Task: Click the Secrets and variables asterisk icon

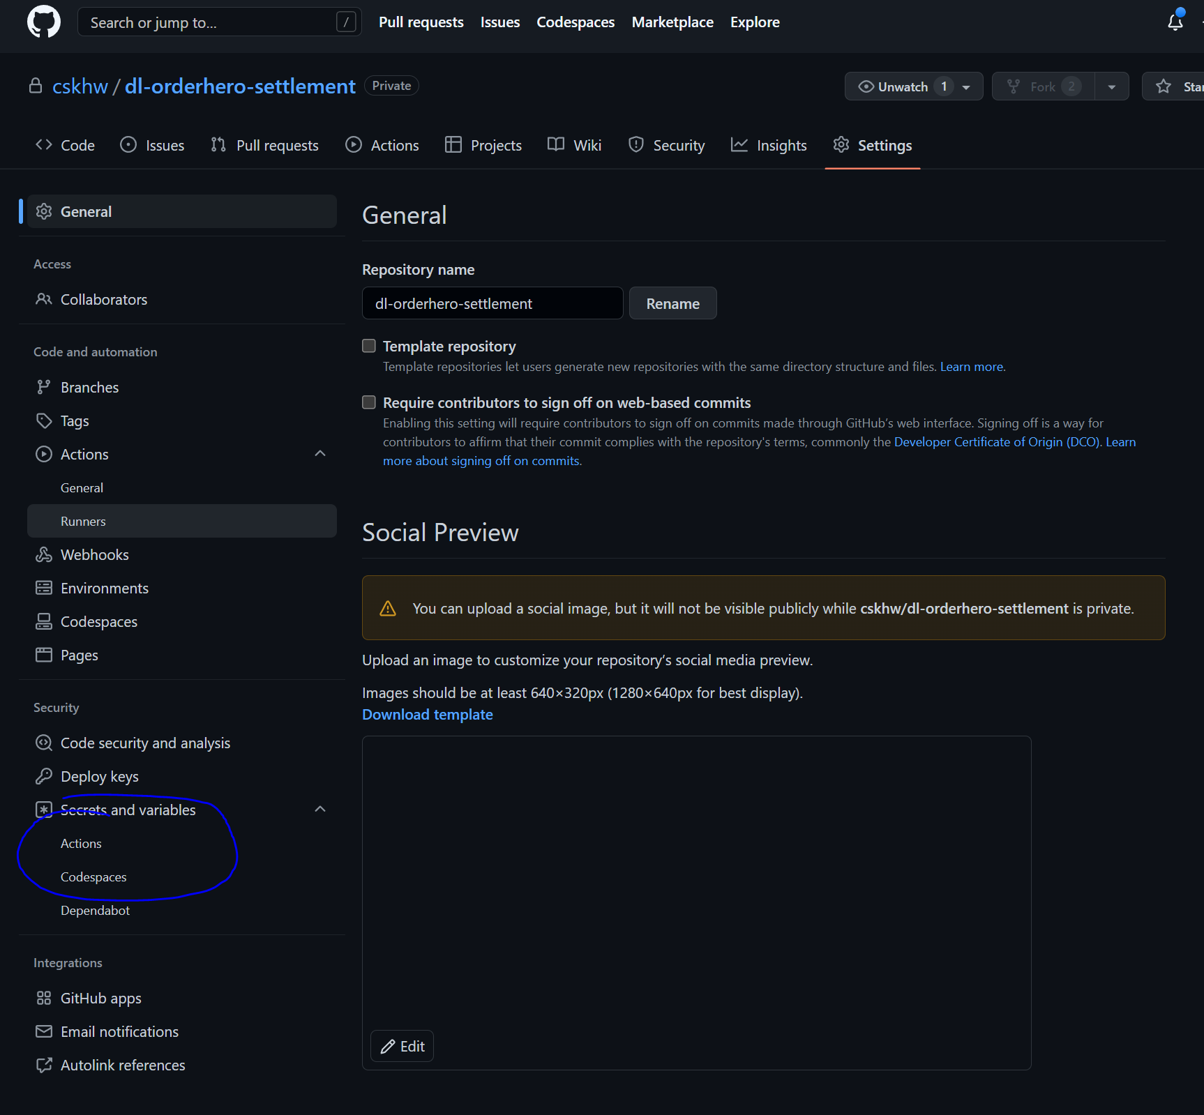Action: [x=44, y=810]
